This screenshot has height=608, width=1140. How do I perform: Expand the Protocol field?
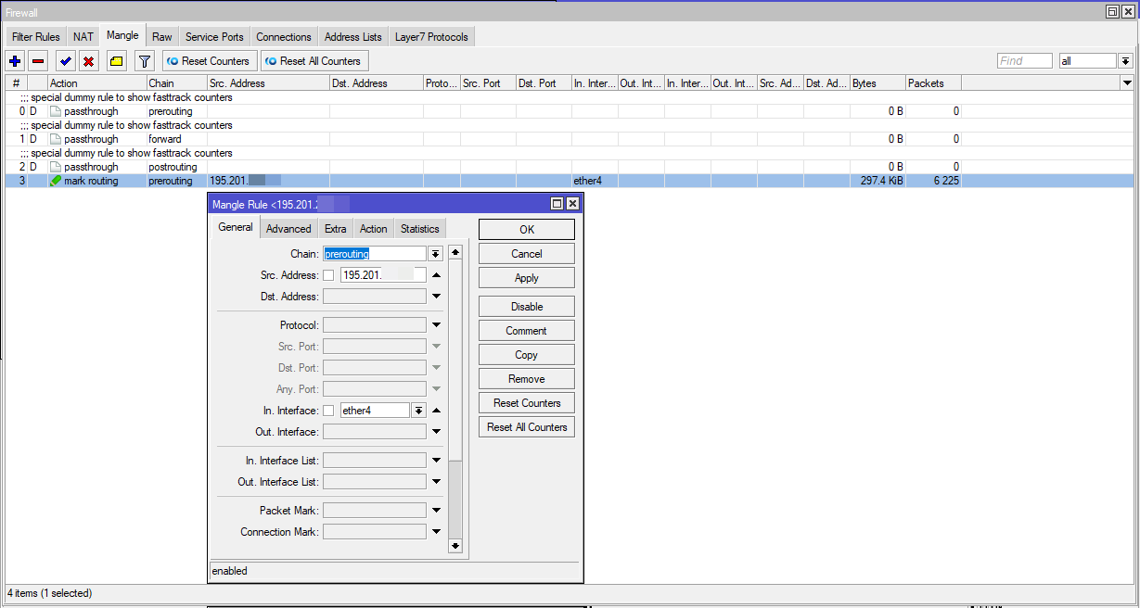tap(436, 325)
